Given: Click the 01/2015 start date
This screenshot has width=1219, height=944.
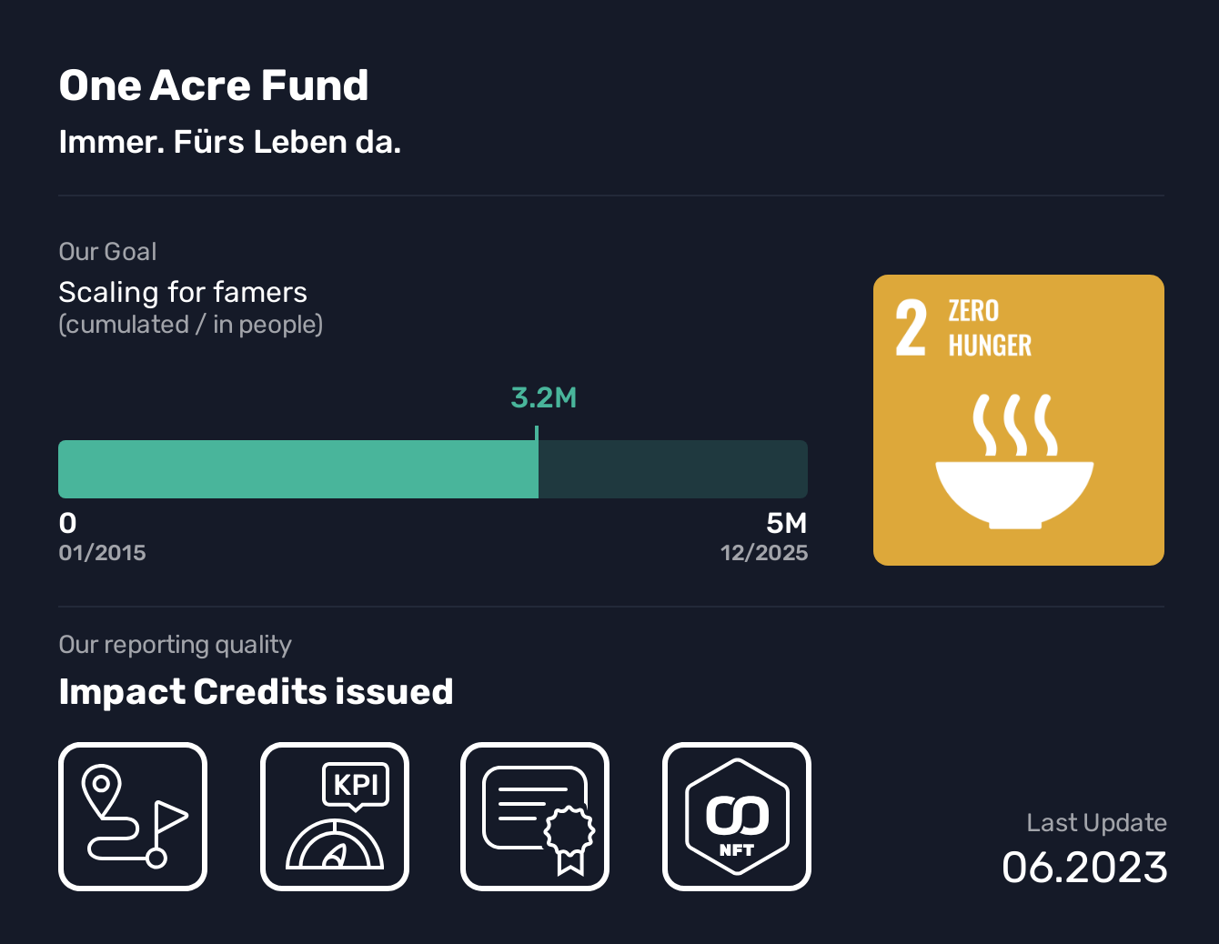Looking at the screenshot, I should click(x=102, y=553).
